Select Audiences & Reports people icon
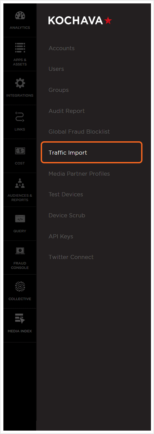The image size is (154, 434). click(x=20, y=184)
